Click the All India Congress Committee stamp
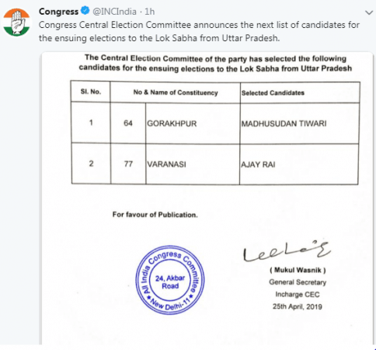Screen dimensions: 376x350 click(x=170, y=280)
